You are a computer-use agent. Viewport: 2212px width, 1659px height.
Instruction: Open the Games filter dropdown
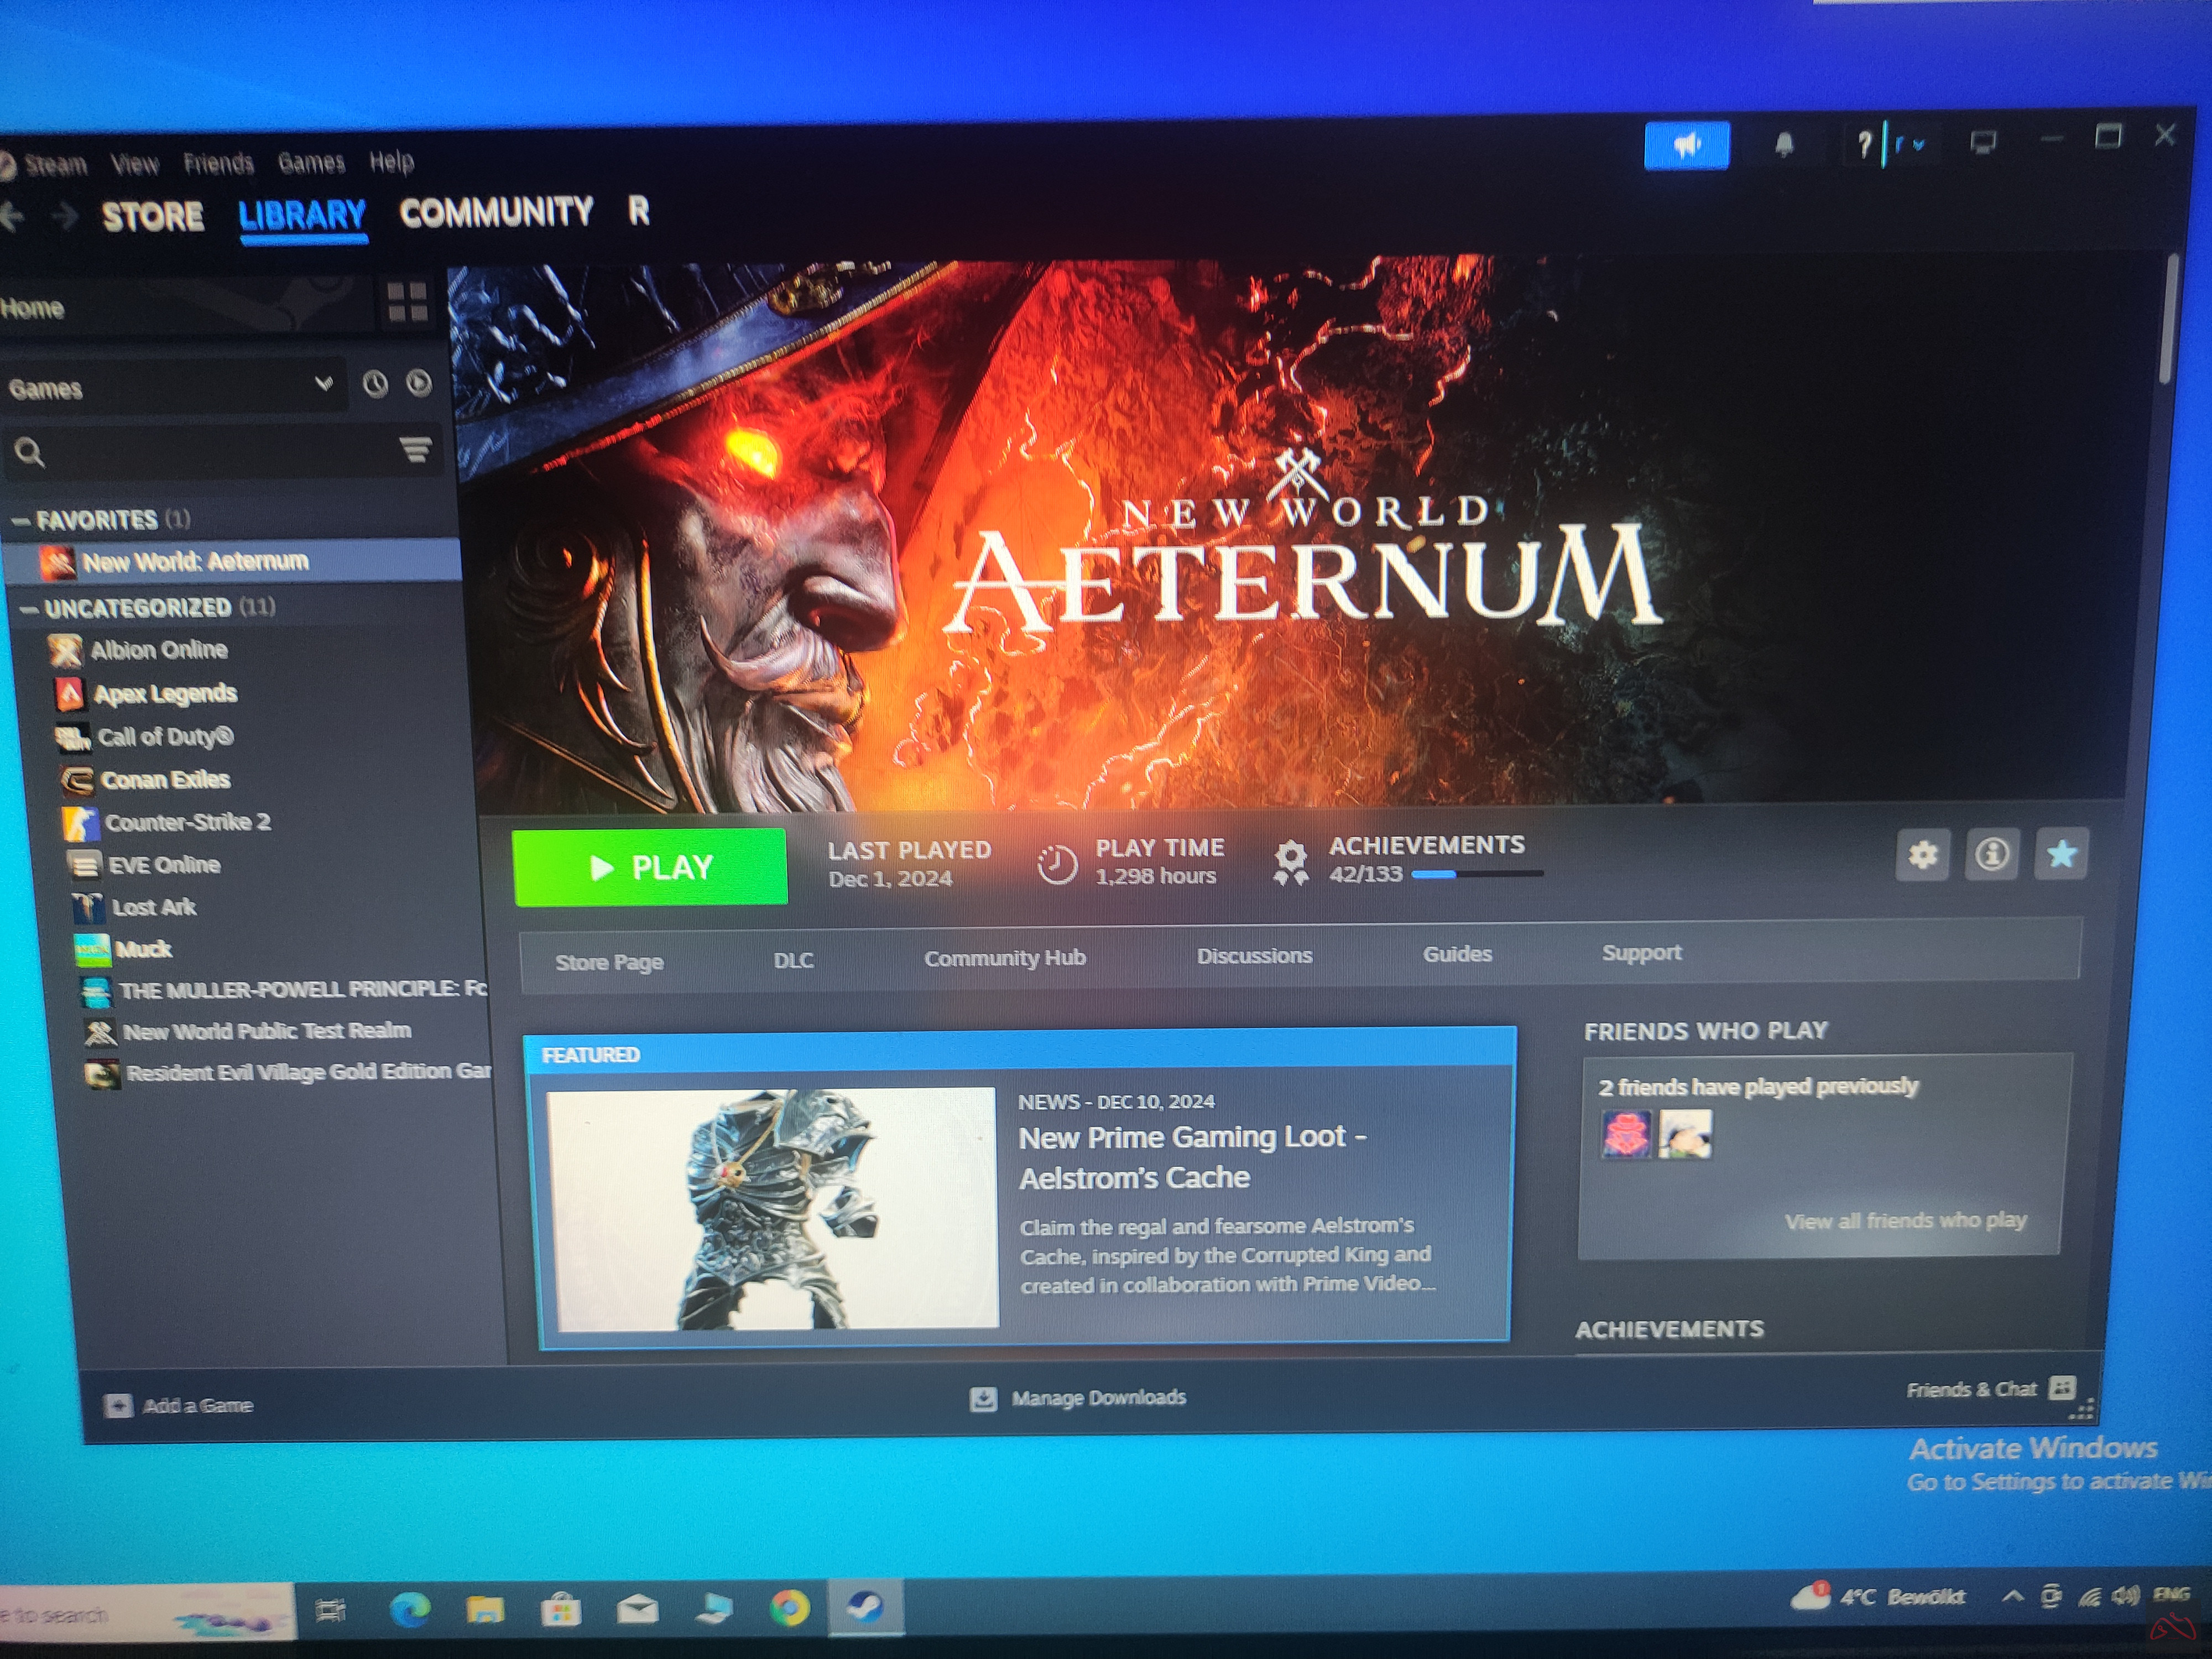(170, 387)
